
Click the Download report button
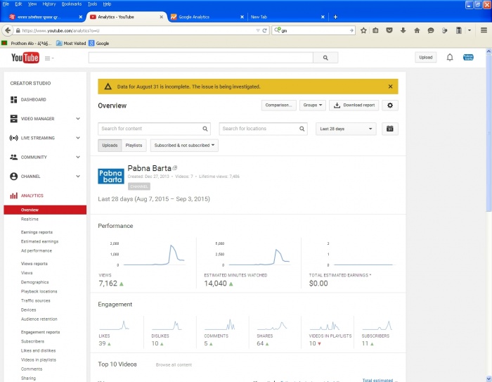pyautogui.click(x=354, y=105)
